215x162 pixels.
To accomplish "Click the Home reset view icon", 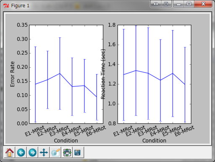I will coord(10,152).
